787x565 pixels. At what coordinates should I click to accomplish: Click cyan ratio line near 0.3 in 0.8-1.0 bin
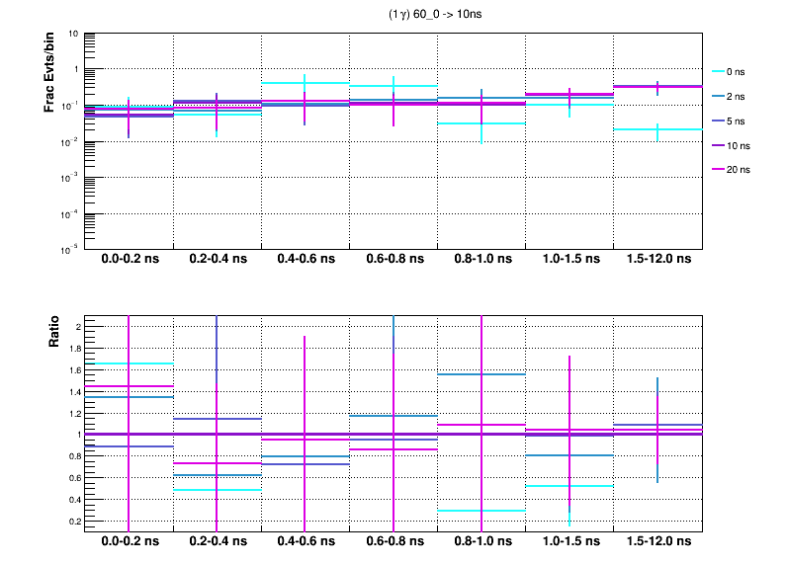[x=481, y=511]
